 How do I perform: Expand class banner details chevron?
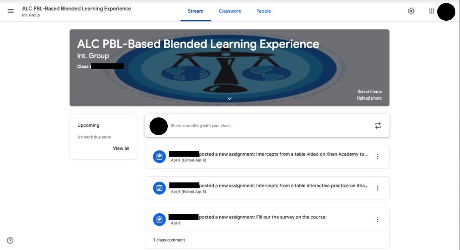pyautogui.click(x=229, y=98)
